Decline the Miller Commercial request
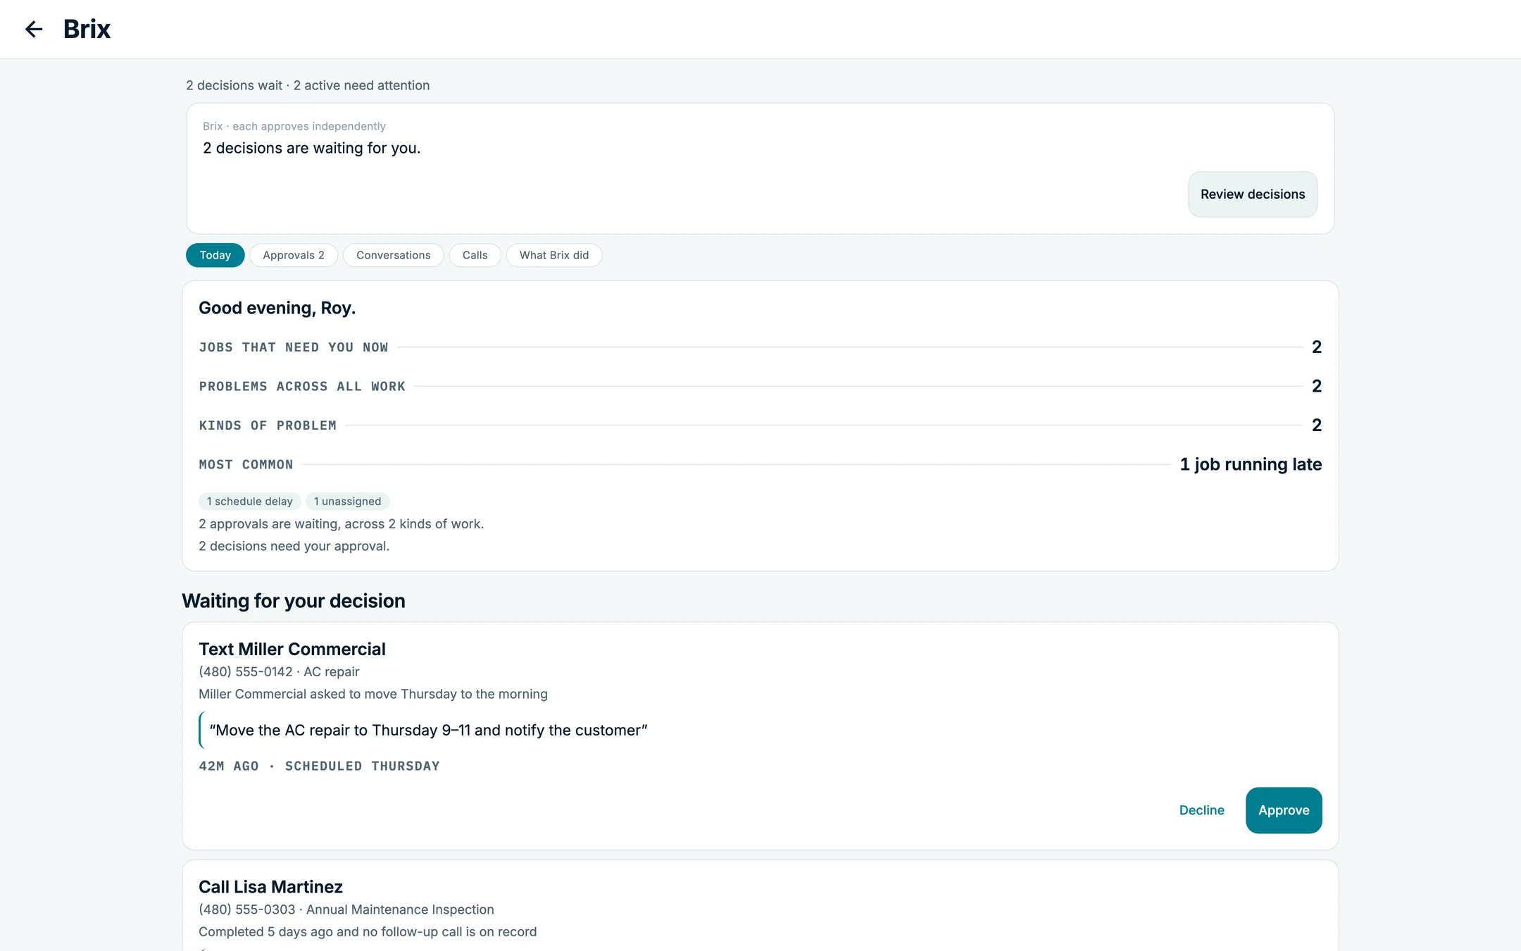The height and width of the screenshot is (951, 1521). [x=1202, y=810]
